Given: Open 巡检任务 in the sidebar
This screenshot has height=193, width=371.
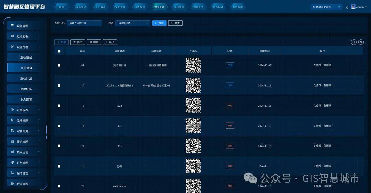Looking at the screenshot, I should tap(23, 89).
